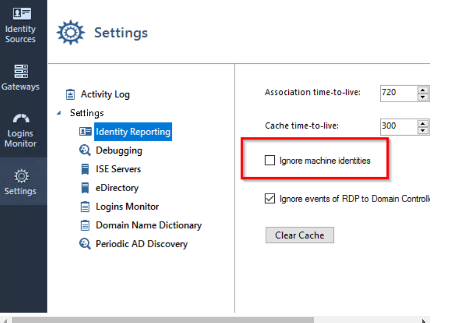The width and height of the screenshot is (466, 323).
Task: Open the ISE Servers icon
Action: click(85, 169)
